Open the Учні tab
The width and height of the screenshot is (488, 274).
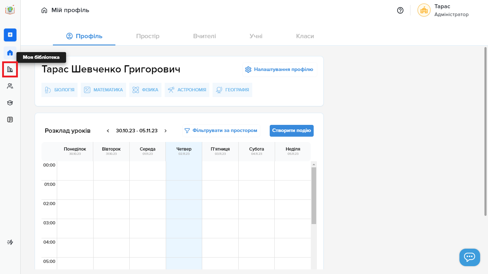[x=256, y=36]
